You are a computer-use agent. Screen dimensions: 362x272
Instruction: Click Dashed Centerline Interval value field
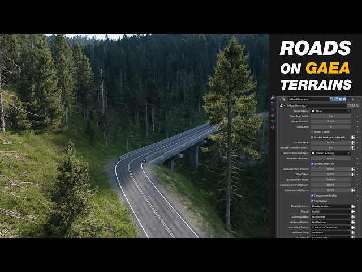tap(330, 147)
